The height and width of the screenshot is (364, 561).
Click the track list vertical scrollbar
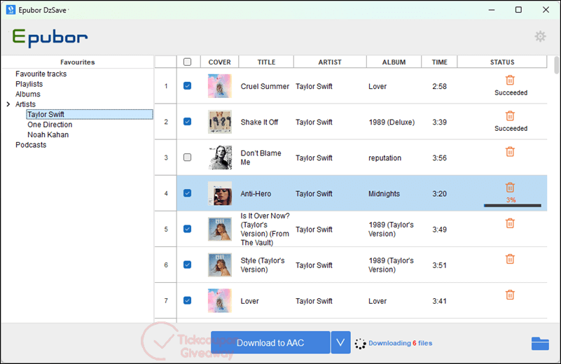pyautogui.click(x=556, y=65)
